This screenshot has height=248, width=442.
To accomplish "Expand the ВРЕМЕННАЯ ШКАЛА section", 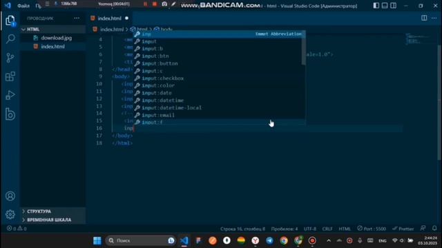I will [49, 220].
